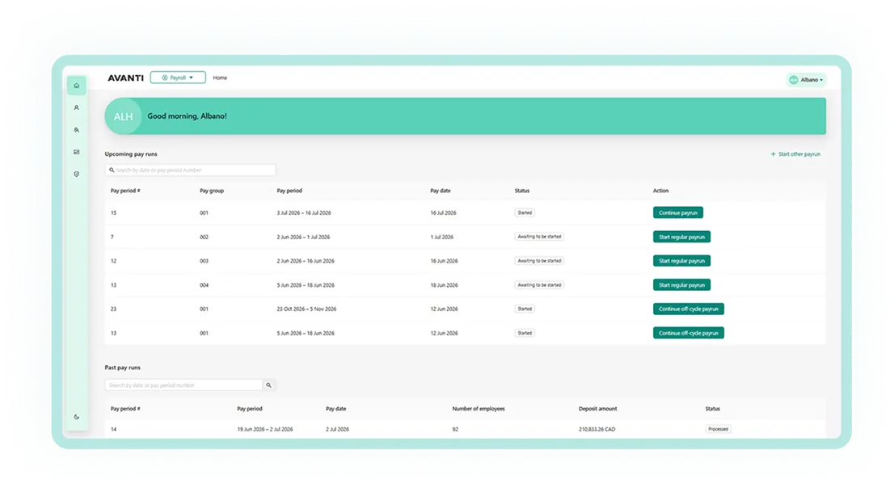Open the reports chart icon in sidebar
Screen dimensions: 894x488
(77, 152)
